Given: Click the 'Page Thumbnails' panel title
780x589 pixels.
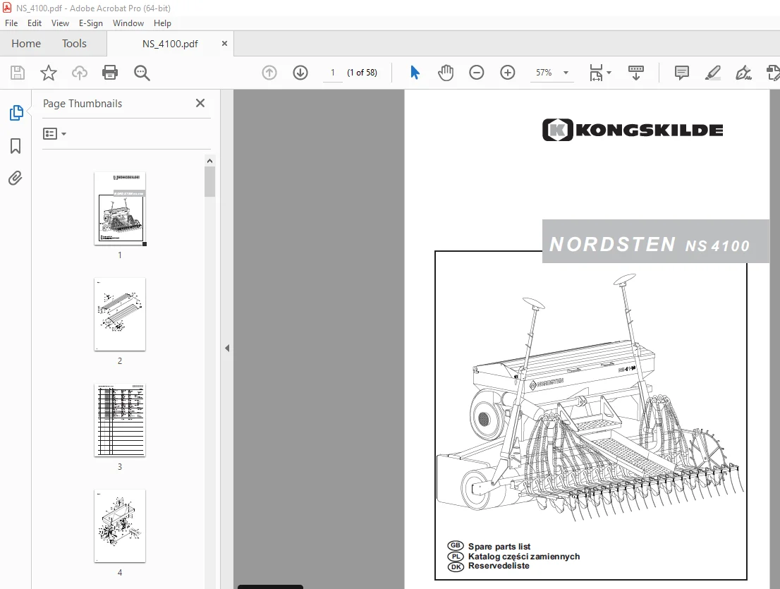Looking at the screenshot, I should pyautogui.click(x=83, y=104).
